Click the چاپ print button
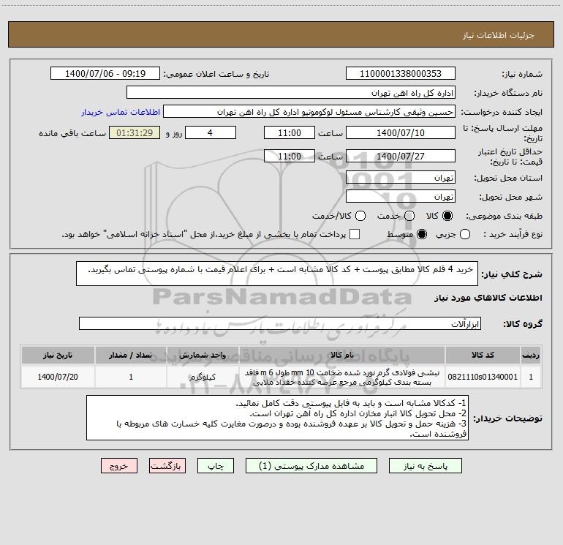Image resolution: width=563 pixels, height=545 pixels. pyautogui.click(x=216, y=466)
